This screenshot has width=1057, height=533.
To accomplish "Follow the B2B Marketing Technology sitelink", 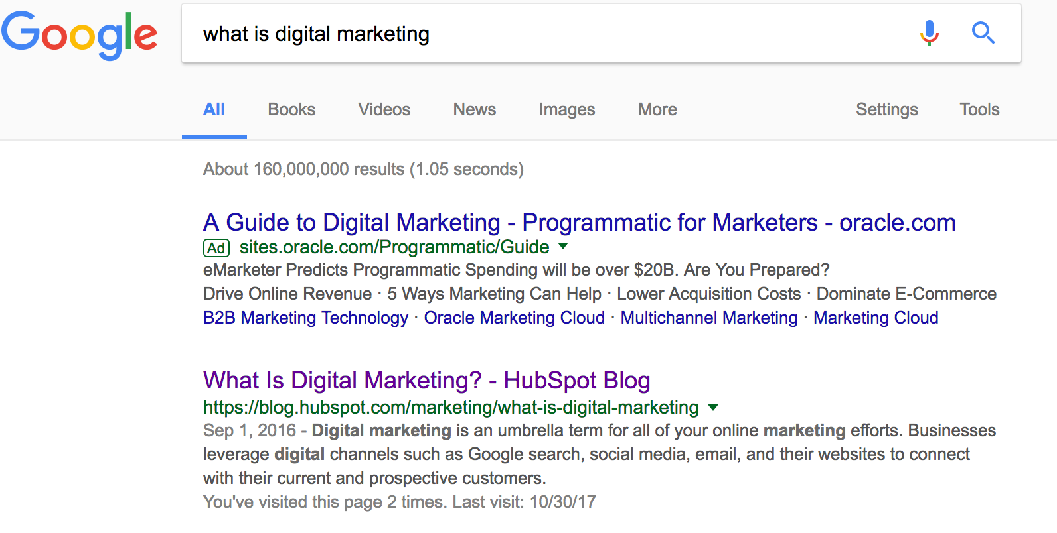I will coord(305,318).
